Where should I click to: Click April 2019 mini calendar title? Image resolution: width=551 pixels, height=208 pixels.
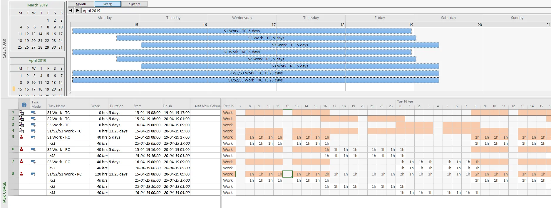point(37,60)
